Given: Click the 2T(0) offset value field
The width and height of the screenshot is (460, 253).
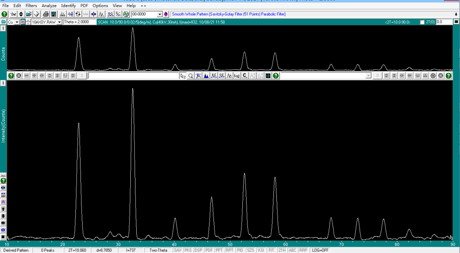Looking at the screenshot, I should click(443, 22).
